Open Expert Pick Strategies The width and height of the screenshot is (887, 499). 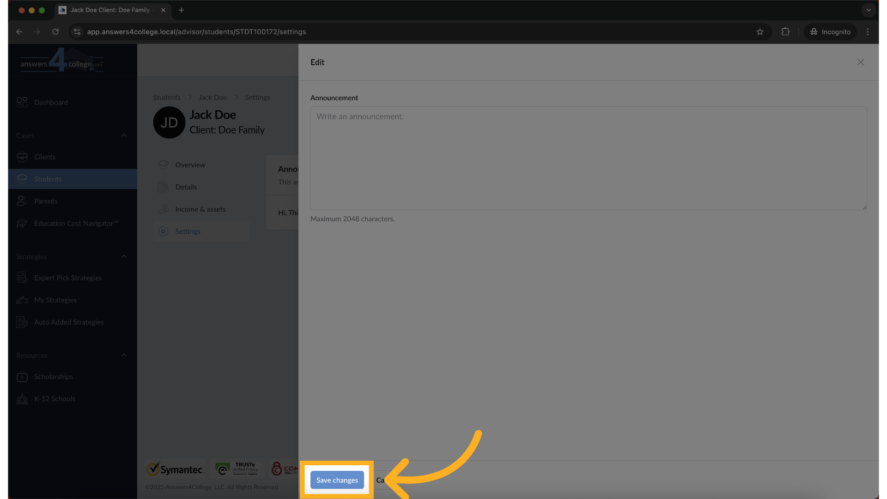click(22, 277)
